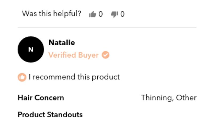Click the downvote count beside thumbs down

[x=122, y=14]
